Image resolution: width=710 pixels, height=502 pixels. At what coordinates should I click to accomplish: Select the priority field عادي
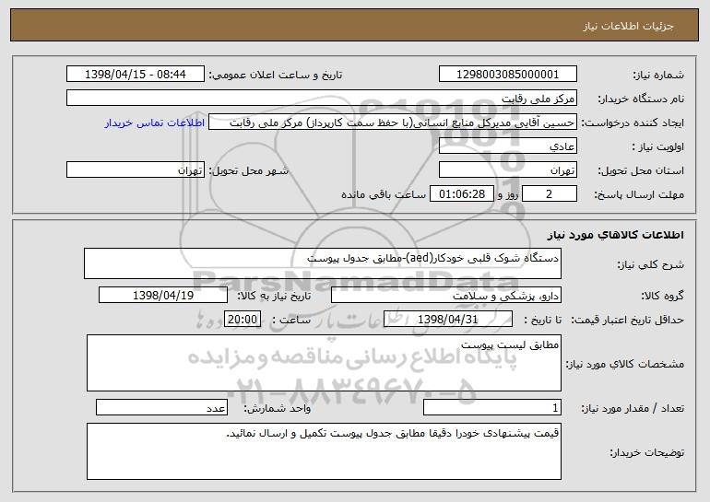[x=507, y=146]
